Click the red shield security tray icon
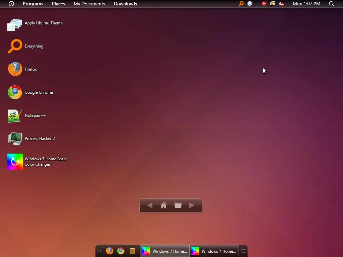Screen dimensions: 343x257 coord(264,4)
